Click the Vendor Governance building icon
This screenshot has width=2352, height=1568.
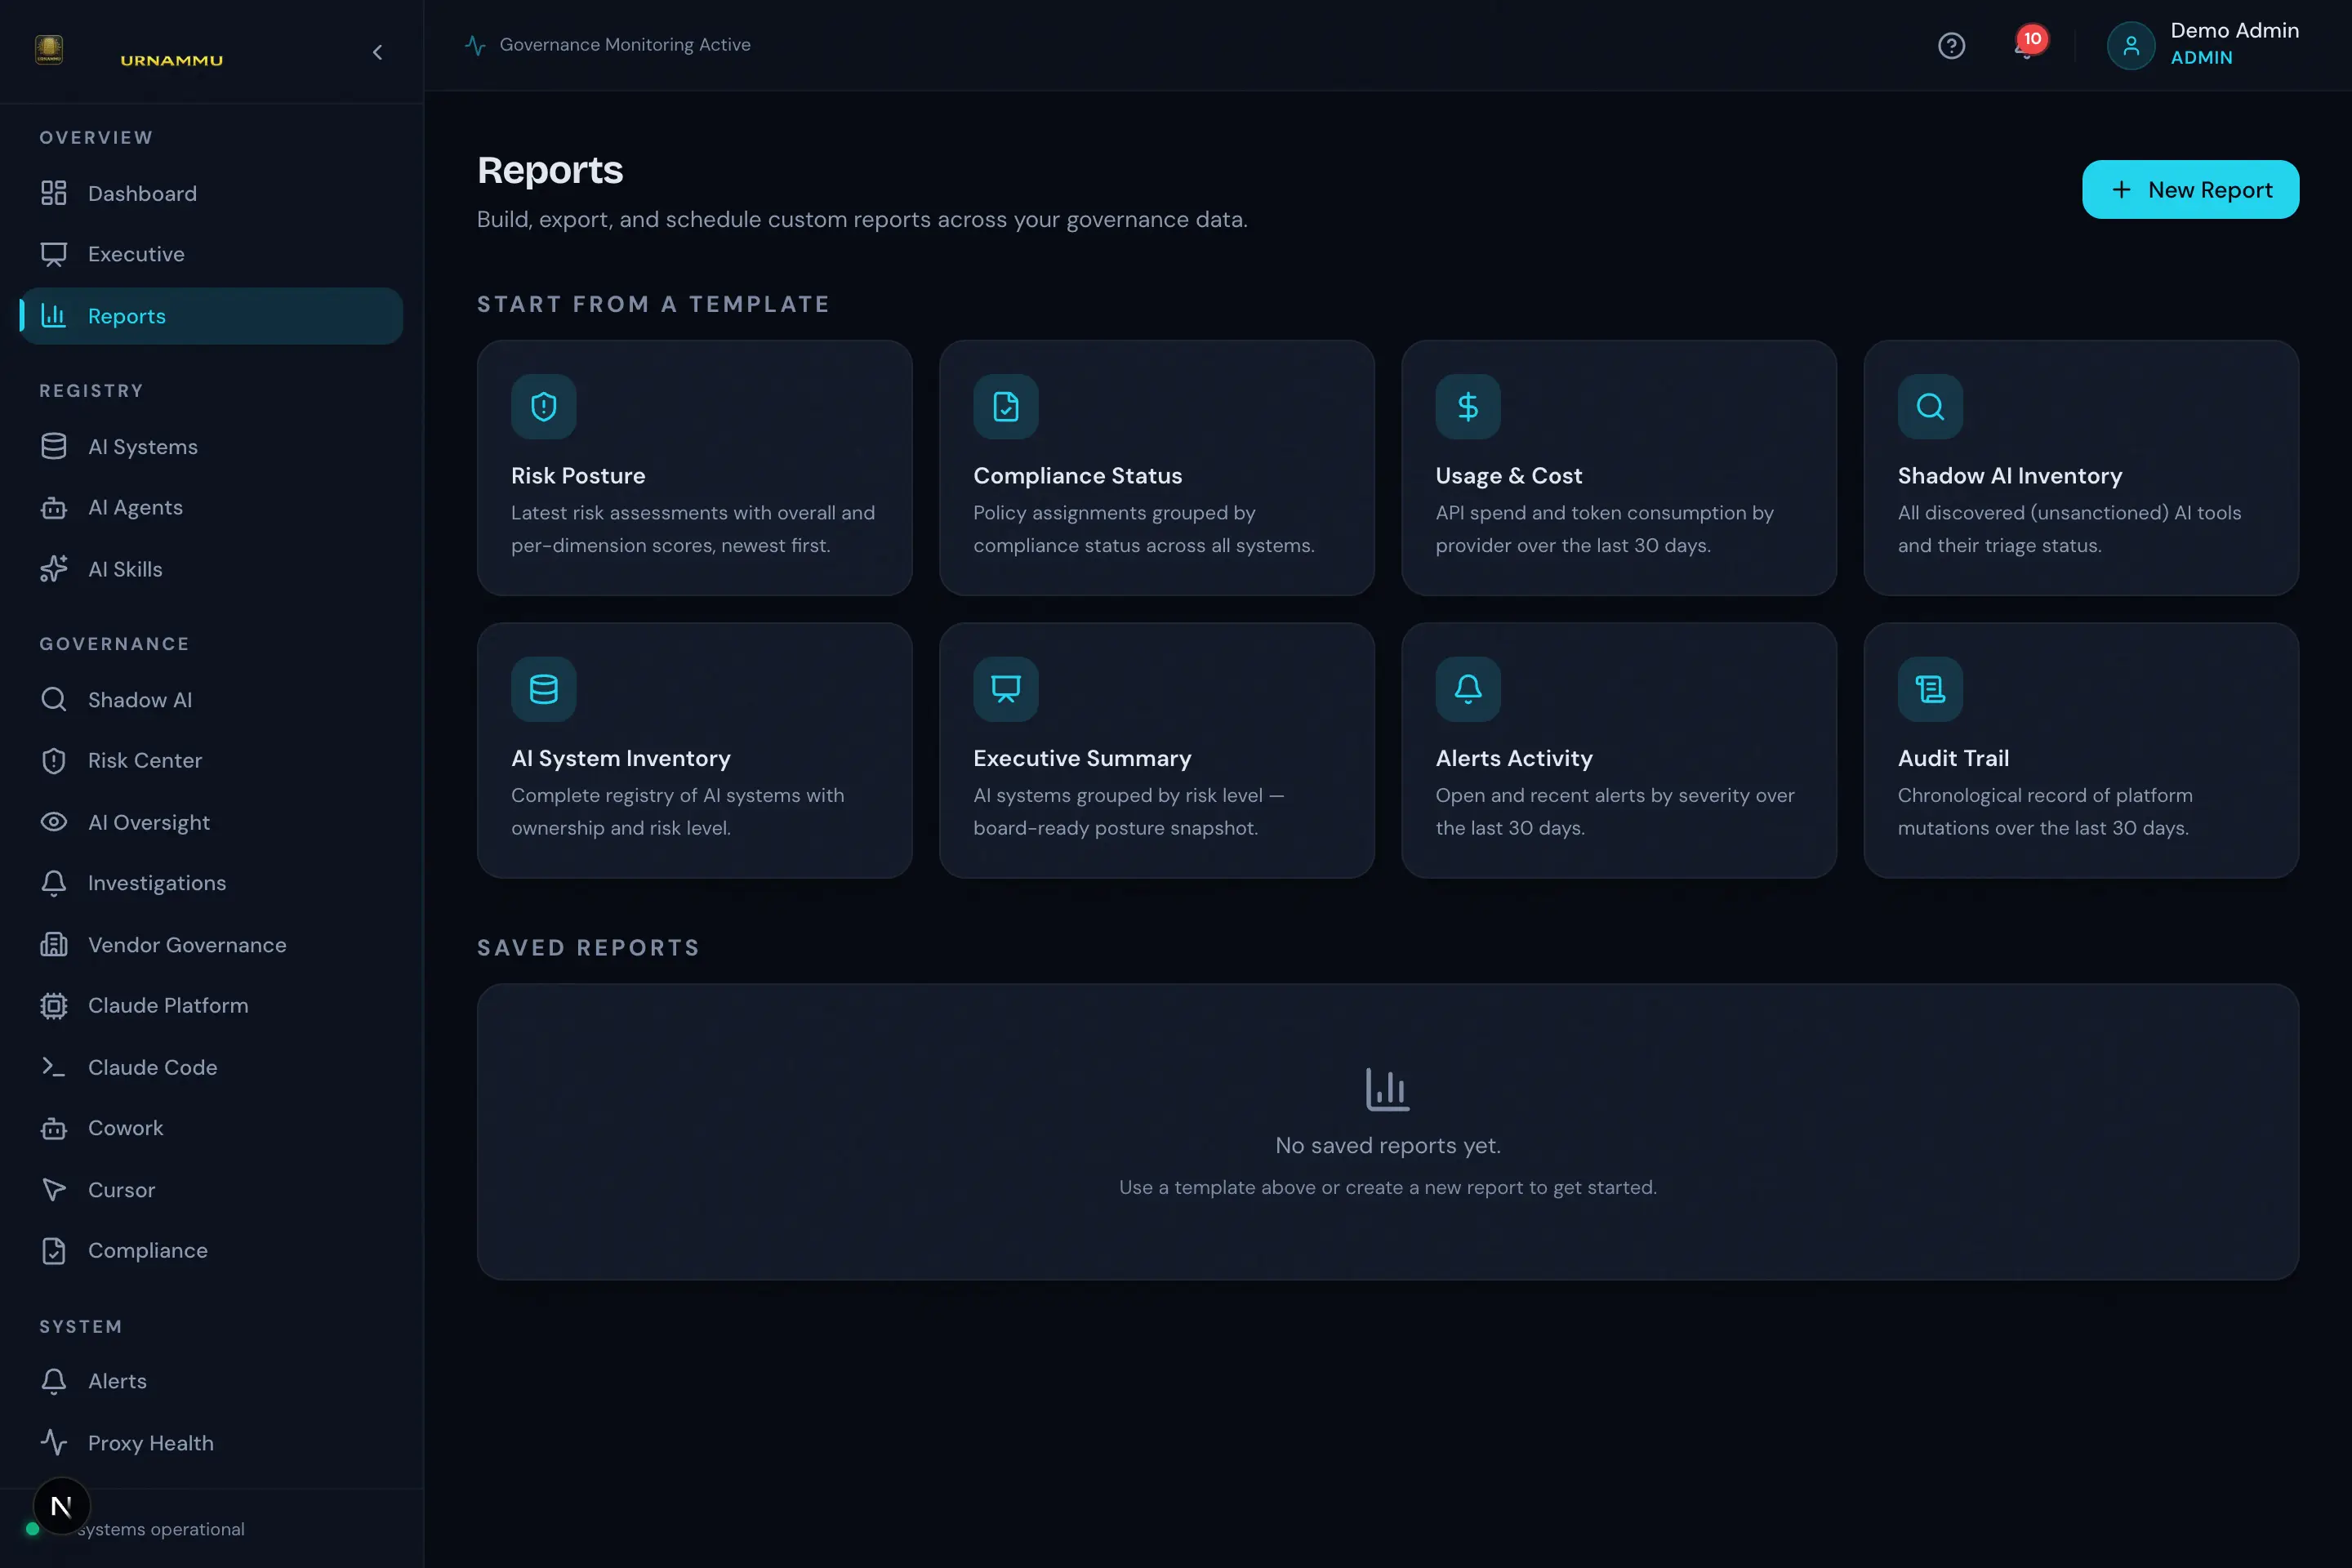[54, 944]
